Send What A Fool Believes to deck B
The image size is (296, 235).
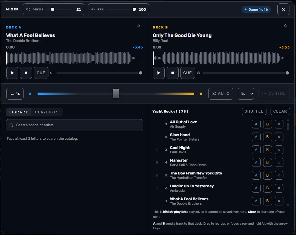tap(268, 201)
